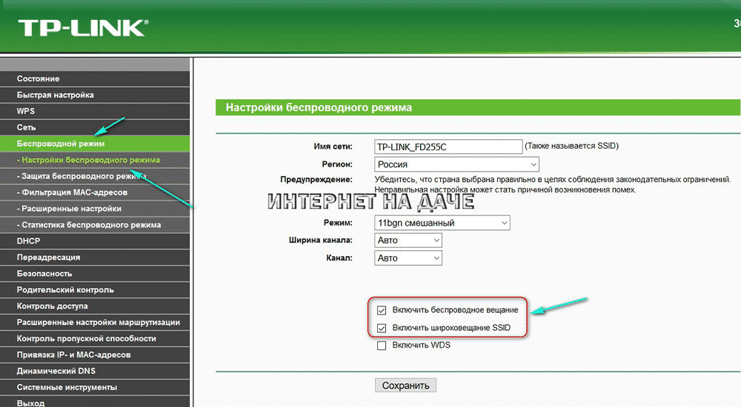The width and height of the screenshot is (741, 407).
Task: Enable the wireless broadcasting checkbox
Action: [x=382, y=310]
